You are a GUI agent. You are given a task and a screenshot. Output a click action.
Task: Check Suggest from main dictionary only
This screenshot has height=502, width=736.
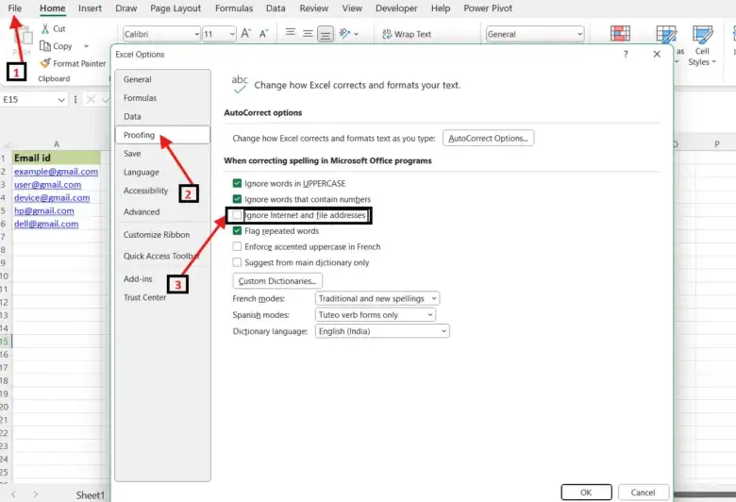[x=237, y=262]
